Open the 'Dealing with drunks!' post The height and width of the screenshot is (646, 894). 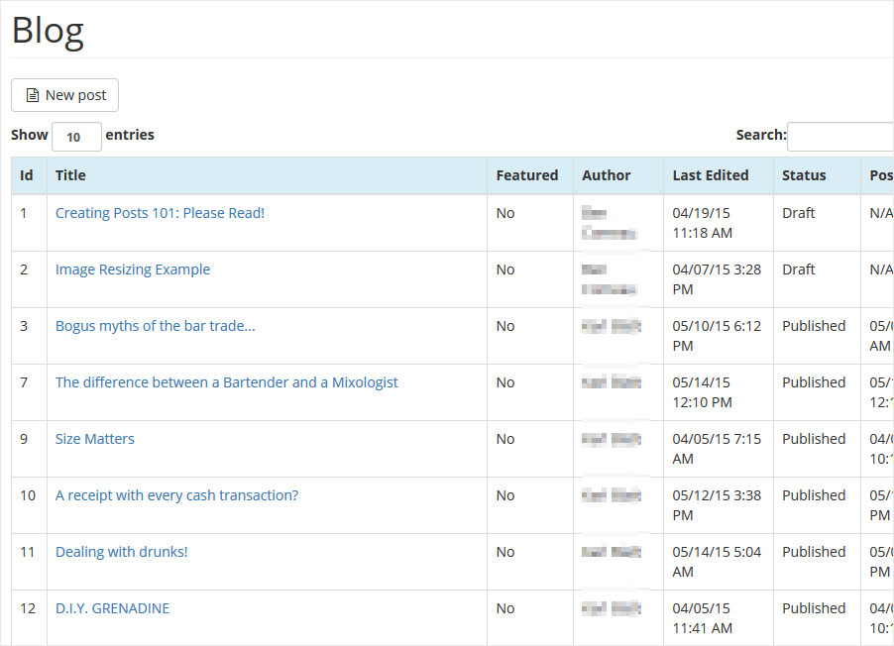coord(121,552)
